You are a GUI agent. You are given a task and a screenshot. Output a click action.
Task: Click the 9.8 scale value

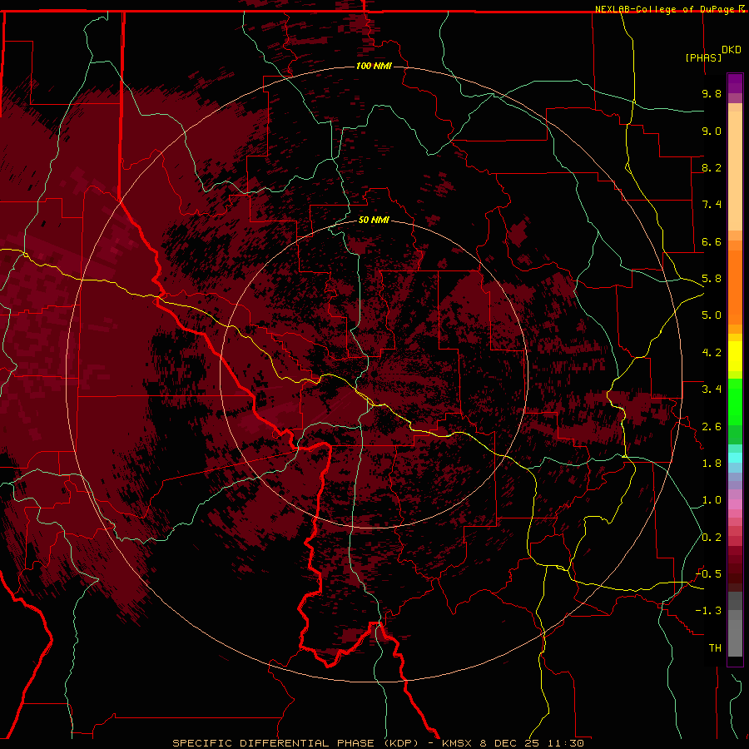click(x=712, y=93)
